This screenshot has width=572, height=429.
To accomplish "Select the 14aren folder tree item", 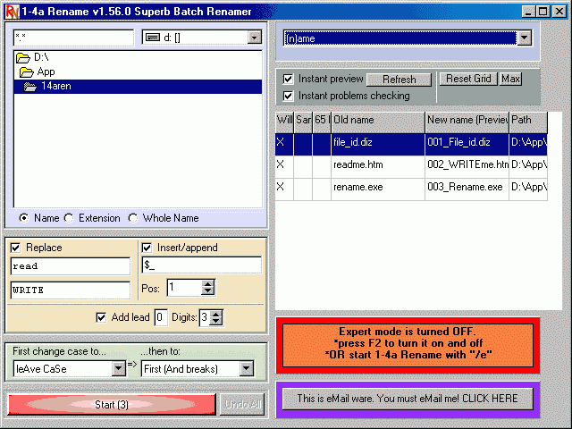I will [x=138, y=87].
